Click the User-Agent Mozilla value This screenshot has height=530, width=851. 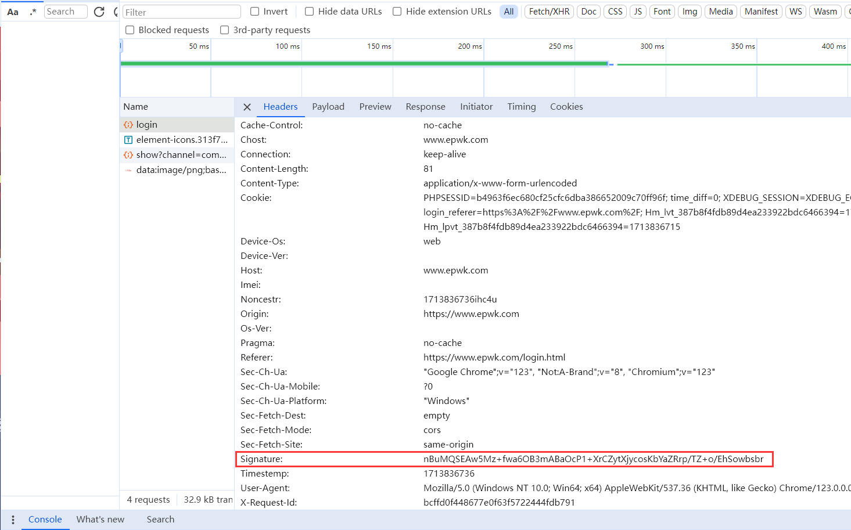tap(637, 488)
